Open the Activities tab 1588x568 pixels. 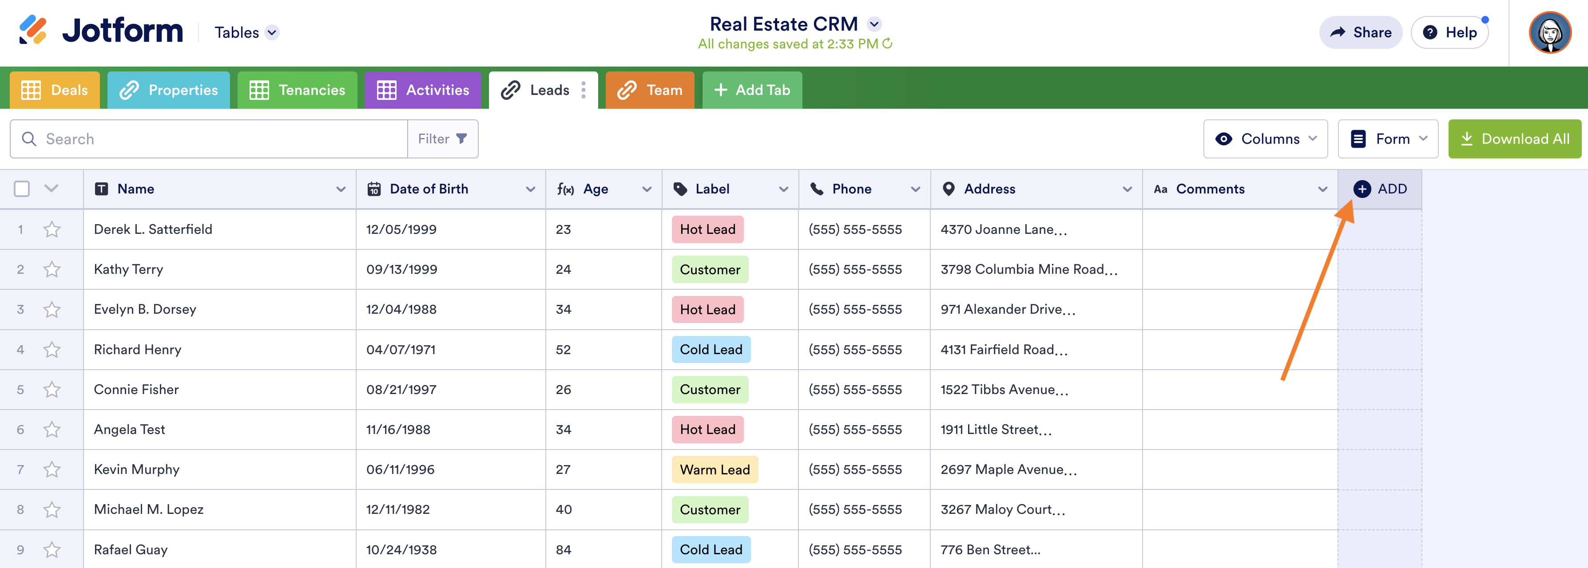(x=423, y=91)
